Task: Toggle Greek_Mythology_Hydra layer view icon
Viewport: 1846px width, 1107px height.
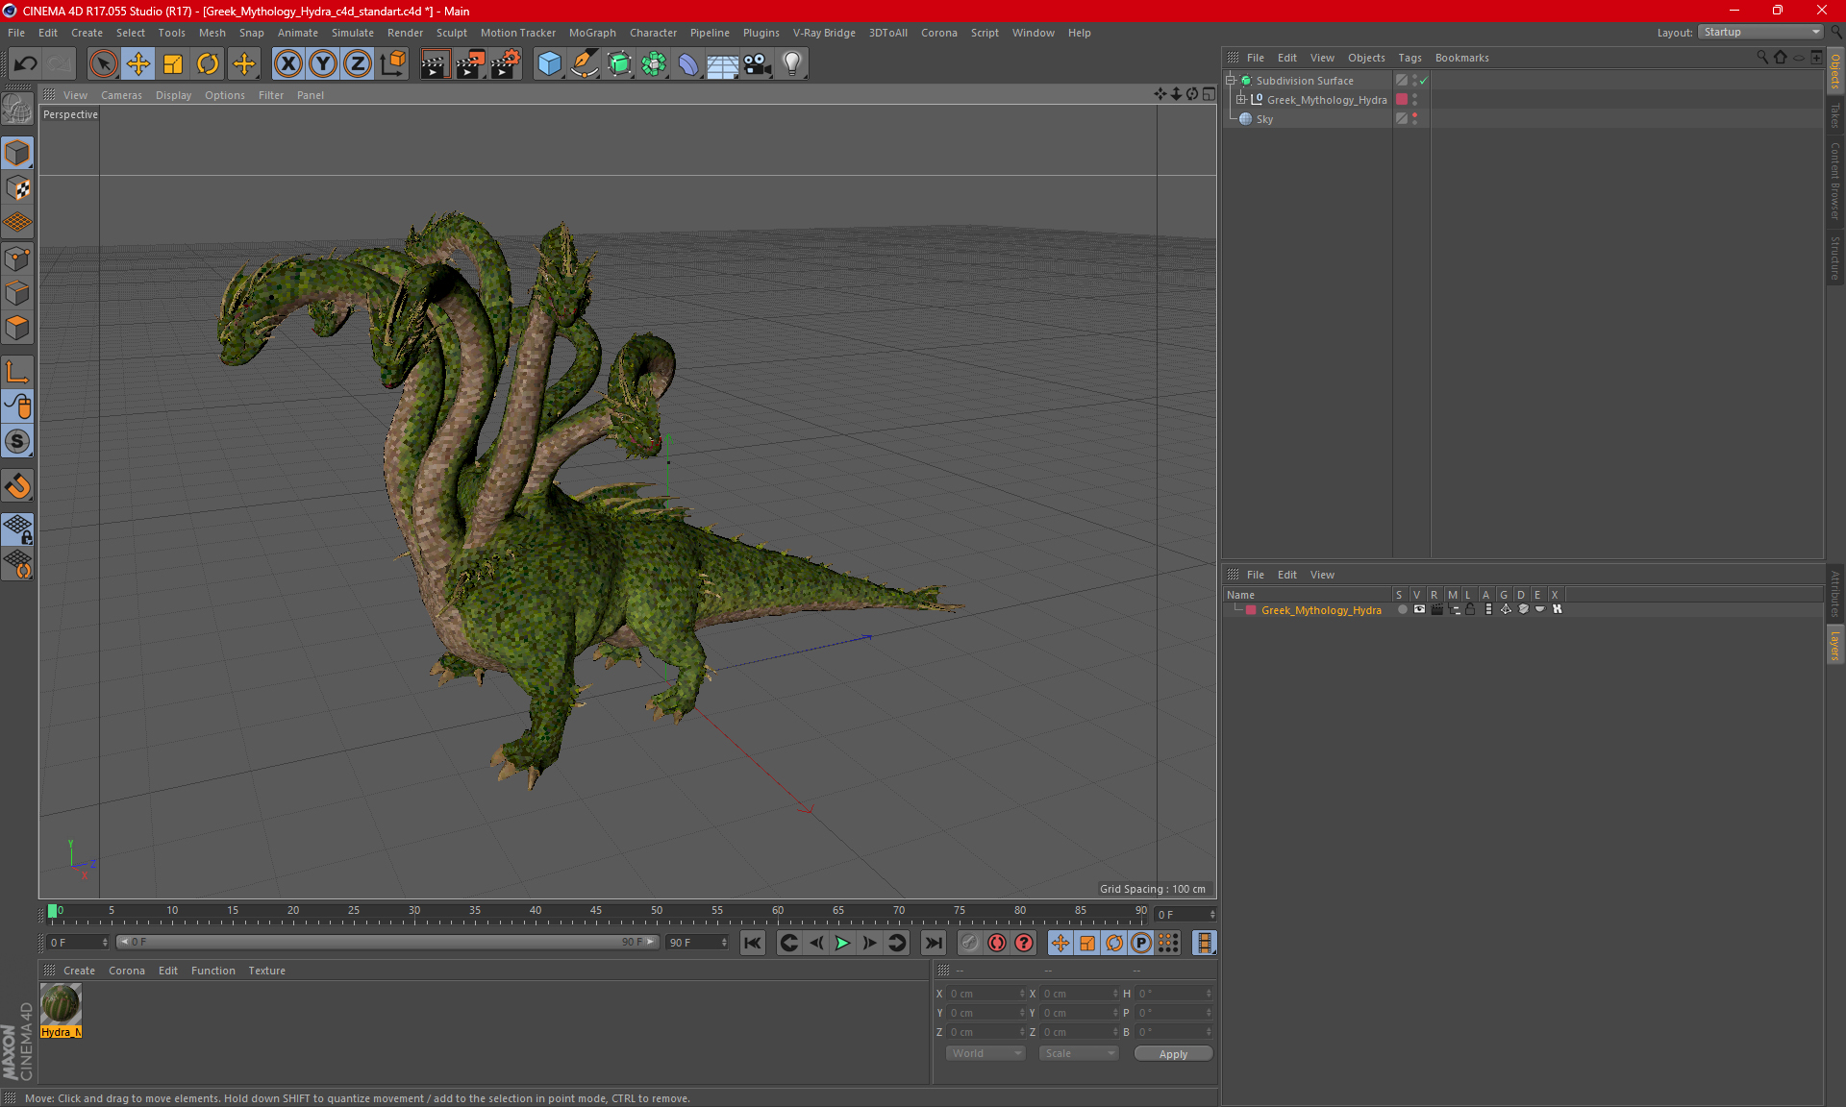Action: 1419,609
